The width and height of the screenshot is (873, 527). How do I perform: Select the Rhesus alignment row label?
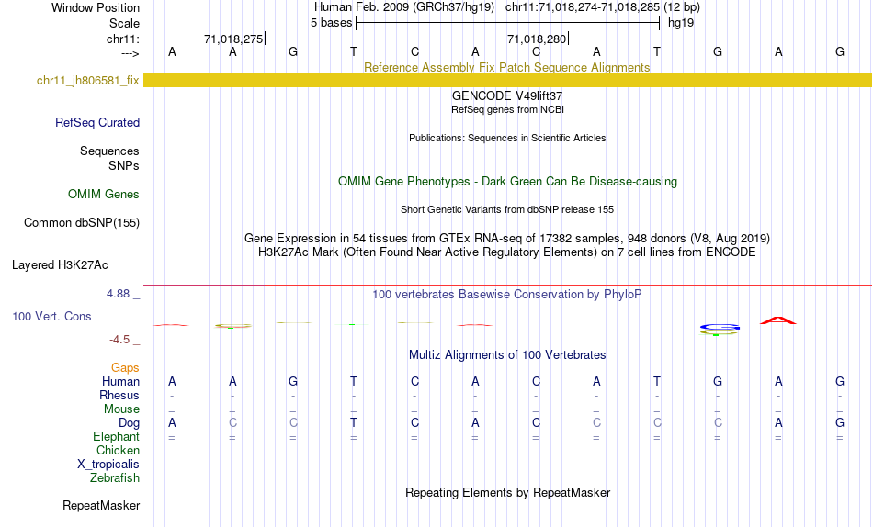119,395
